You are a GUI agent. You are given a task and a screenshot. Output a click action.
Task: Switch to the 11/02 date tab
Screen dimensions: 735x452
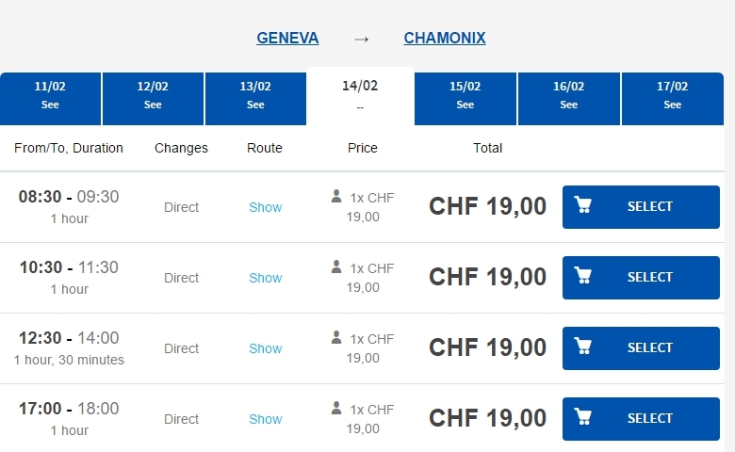click(x=50, y=99)
